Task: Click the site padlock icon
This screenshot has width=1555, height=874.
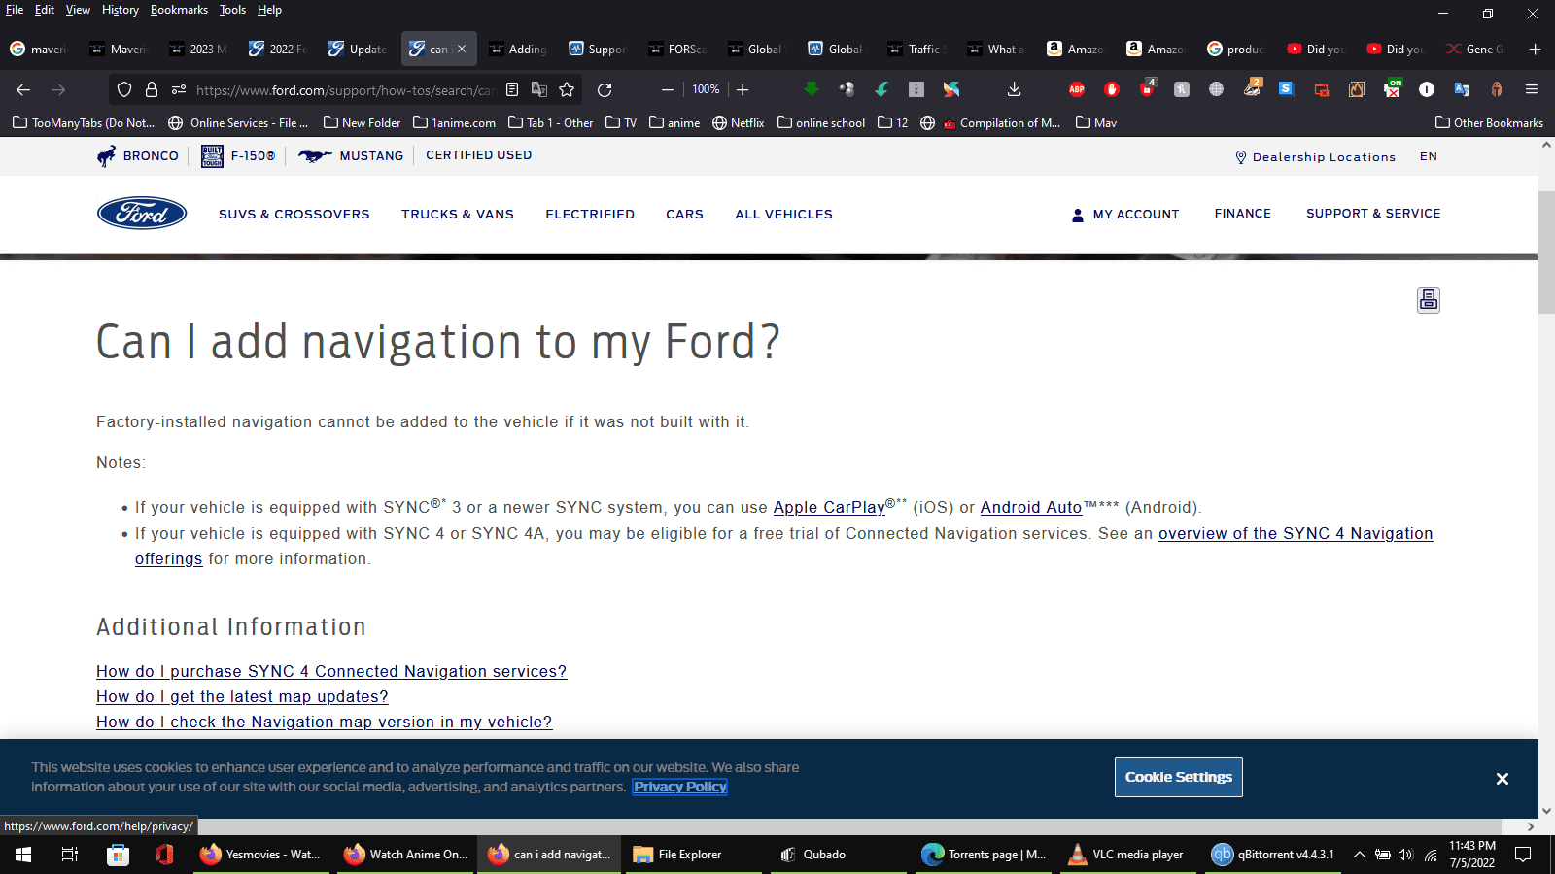Action: (x=152, y=89)
